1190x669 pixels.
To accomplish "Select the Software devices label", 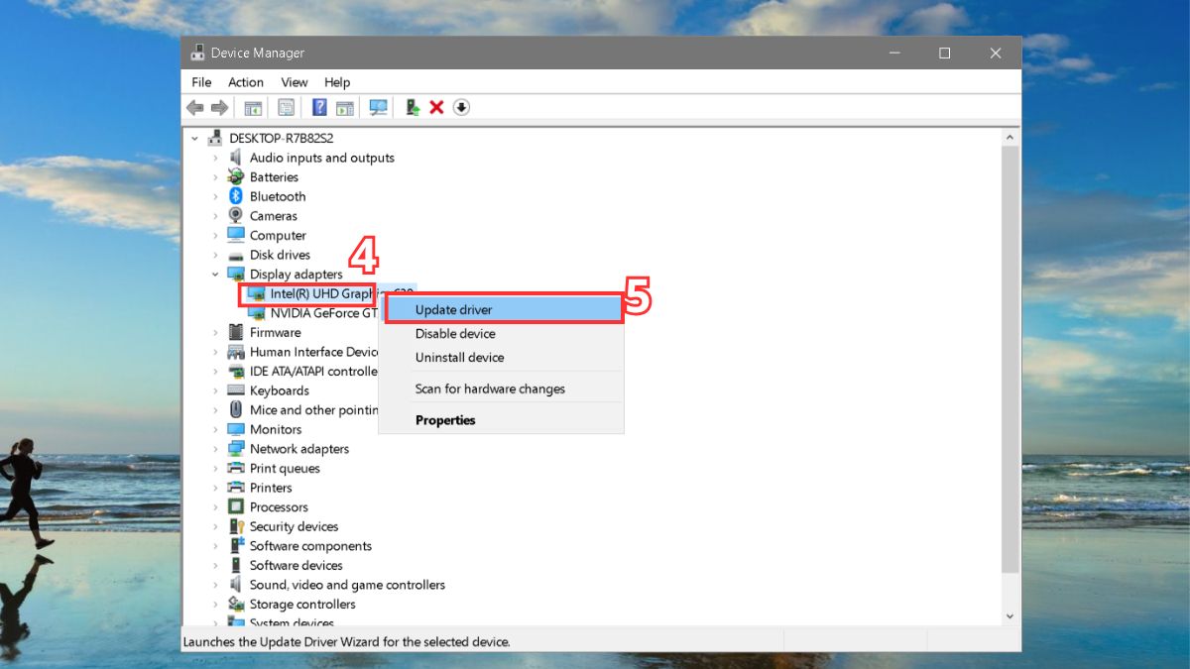I will pos(297,566).
